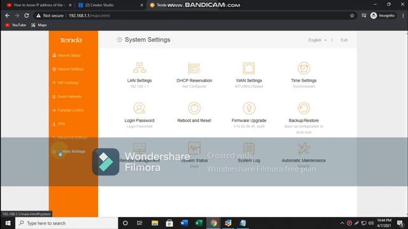Open Cortana circle icon on taskbar
Viewport: 408px width, 229px height.
click(125, 223)
